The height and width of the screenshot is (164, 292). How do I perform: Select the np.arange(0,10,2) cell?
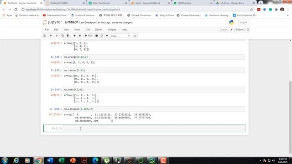coord(154,57)
